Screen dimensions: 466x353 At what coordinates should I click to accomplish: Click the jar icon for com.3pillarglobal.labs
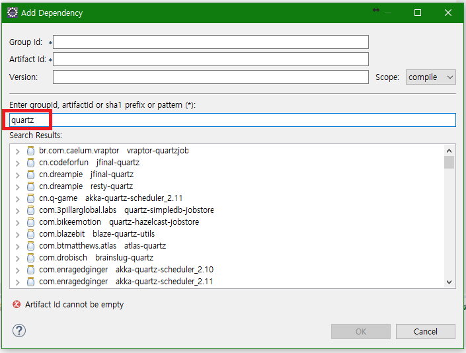click(30, 210)
